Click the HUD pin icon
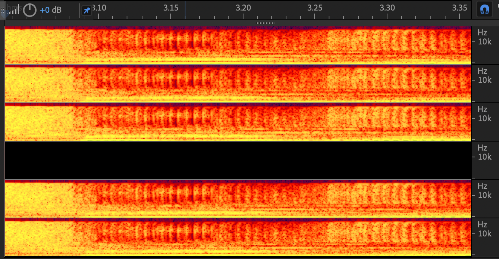499x259 pixels. click(87, 11)
